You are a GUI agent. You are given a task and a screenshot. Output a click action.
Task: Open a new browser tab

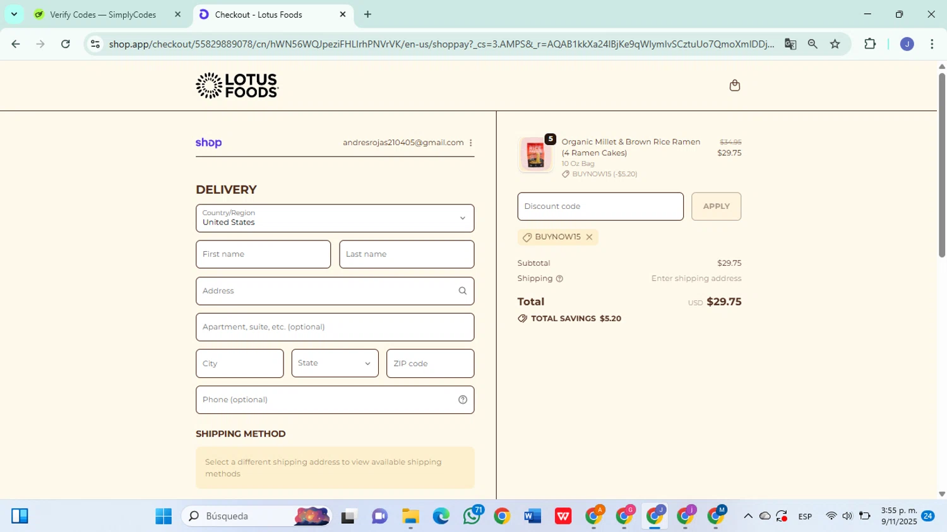(367, 14)
